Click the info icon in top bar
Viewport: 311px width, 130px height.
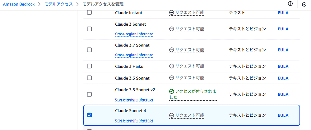point(290,4)
